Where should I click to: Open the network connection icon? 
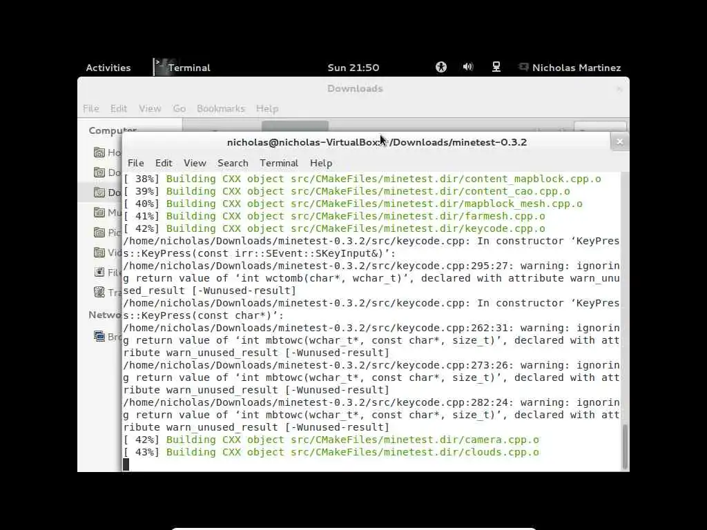pyautogui.click(x=496, y=67)
